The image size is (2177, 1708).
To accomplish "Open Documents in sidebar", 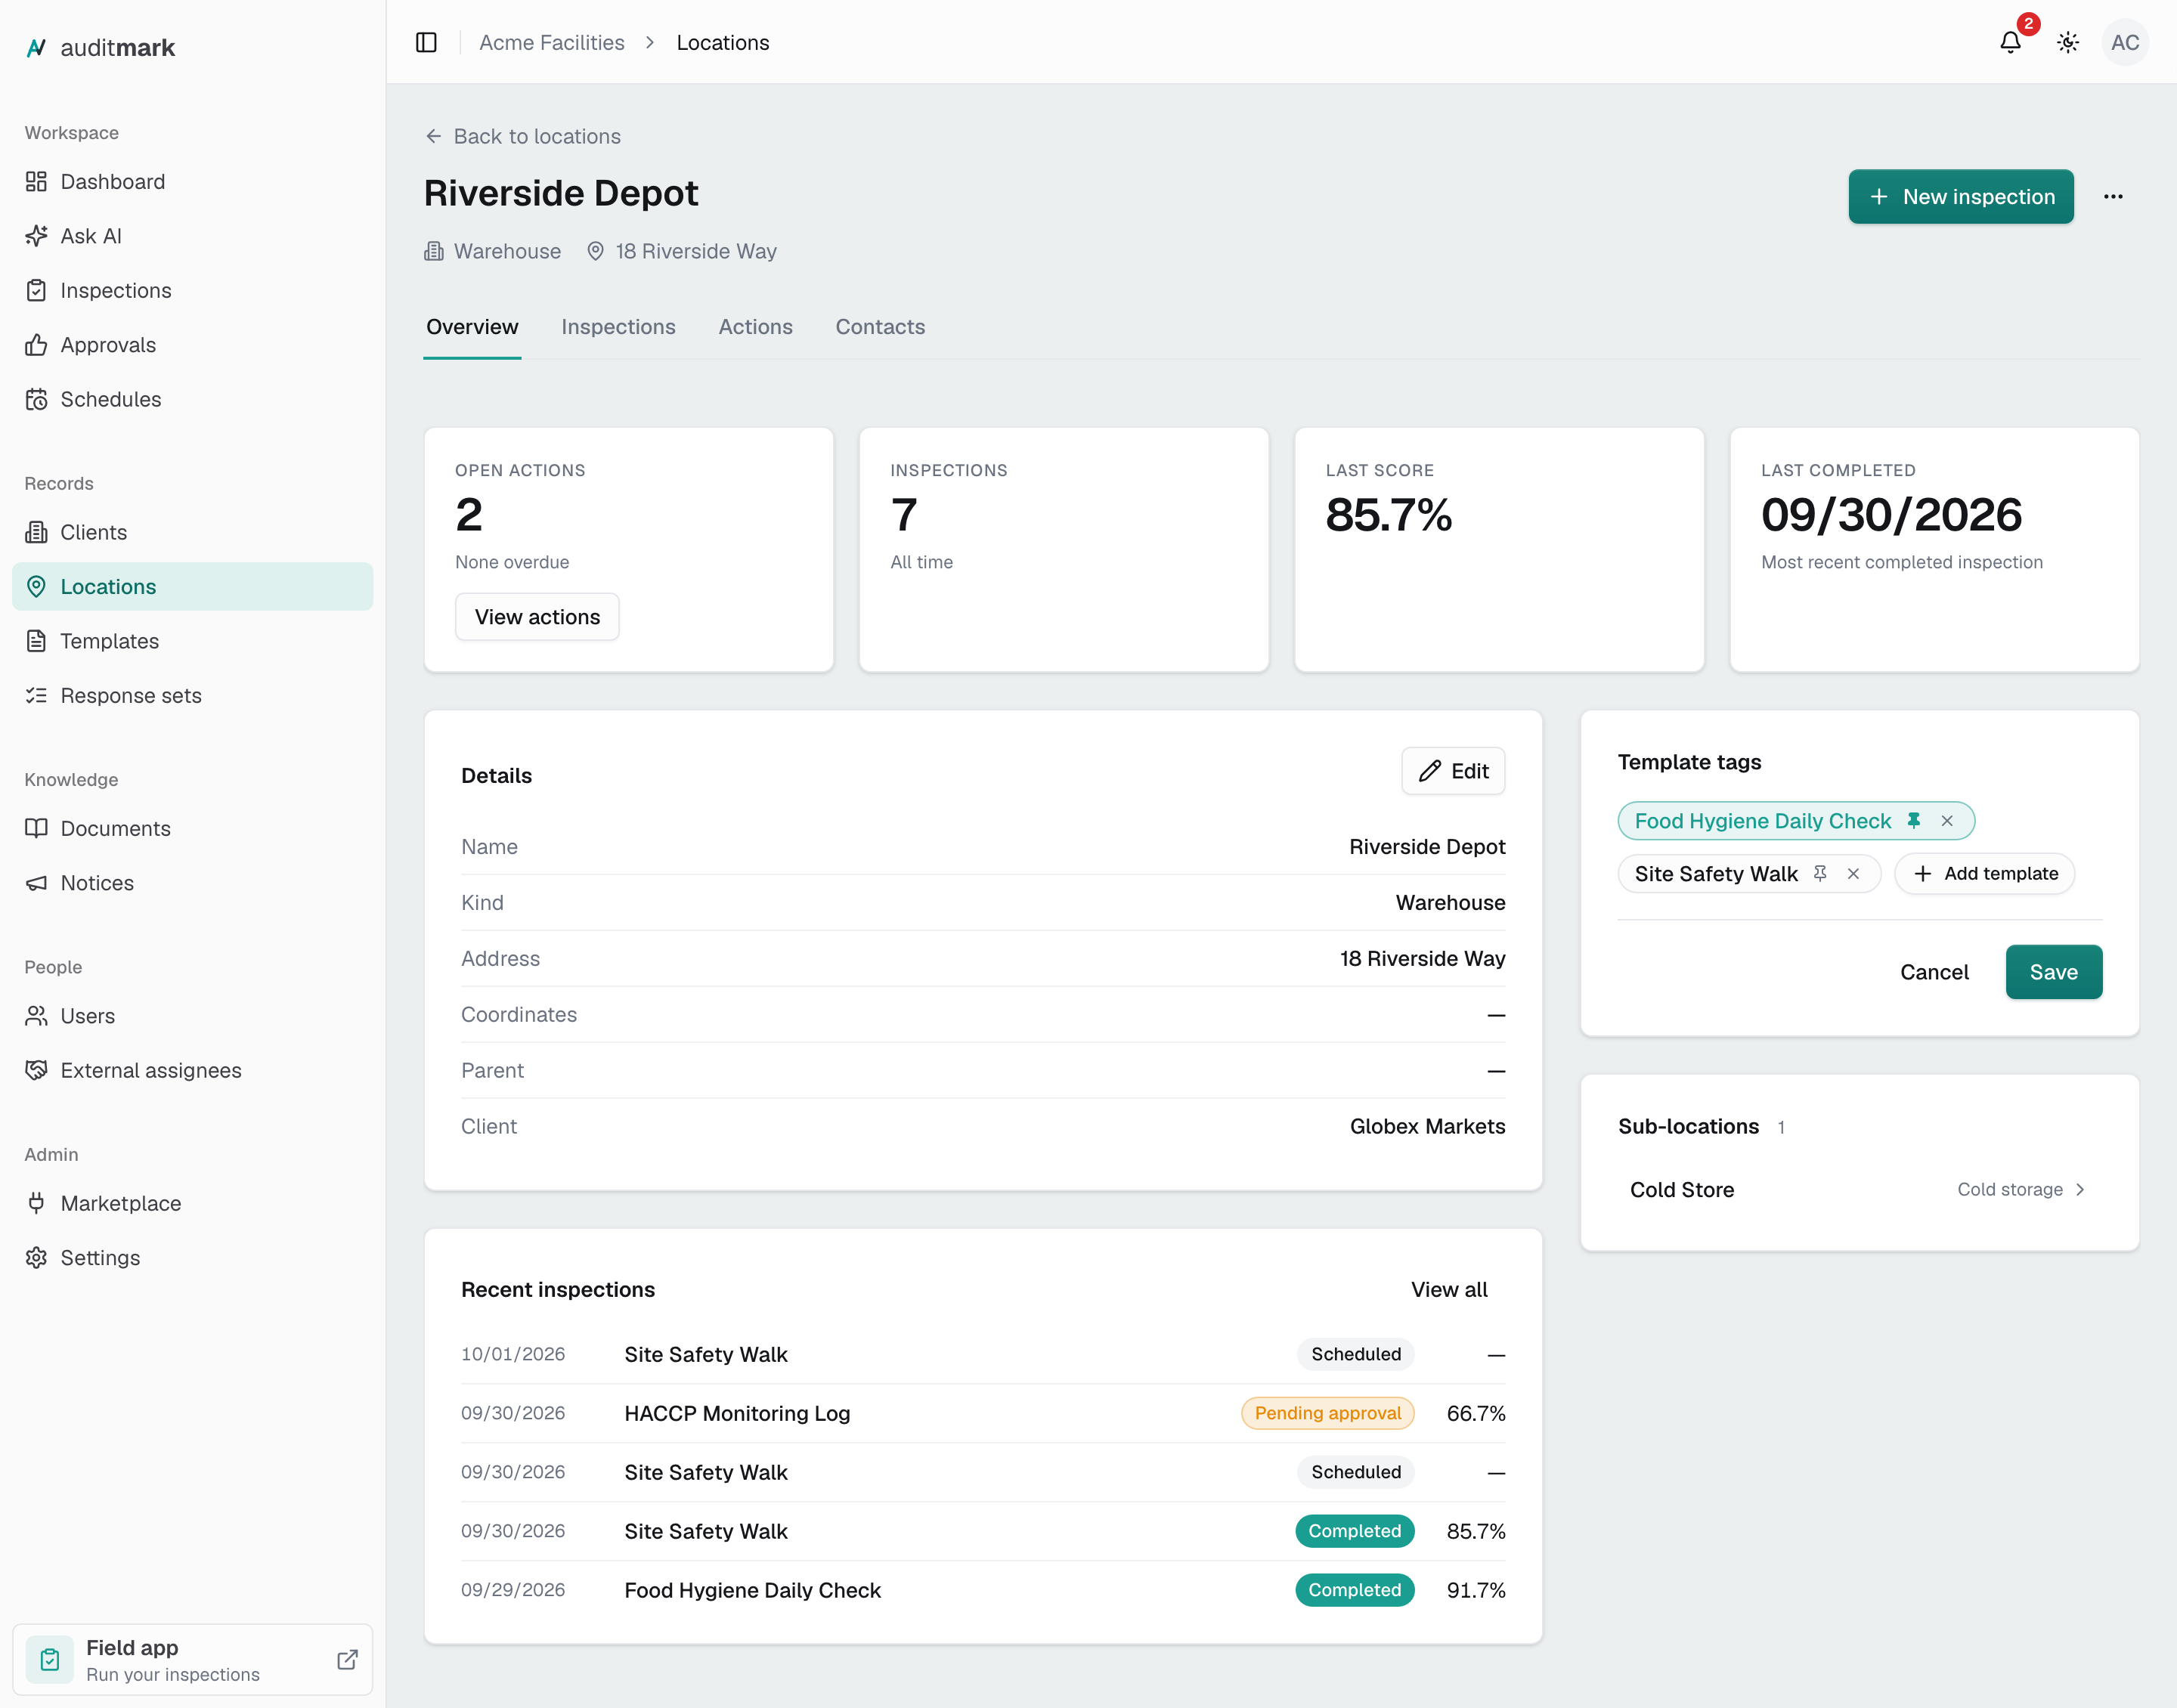I will coord(192,828).
